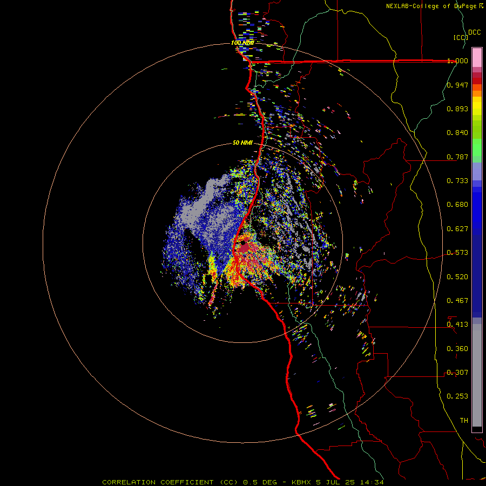486x486 pixels.
Task: Click the 0.893 scale value
Action: 457,109
